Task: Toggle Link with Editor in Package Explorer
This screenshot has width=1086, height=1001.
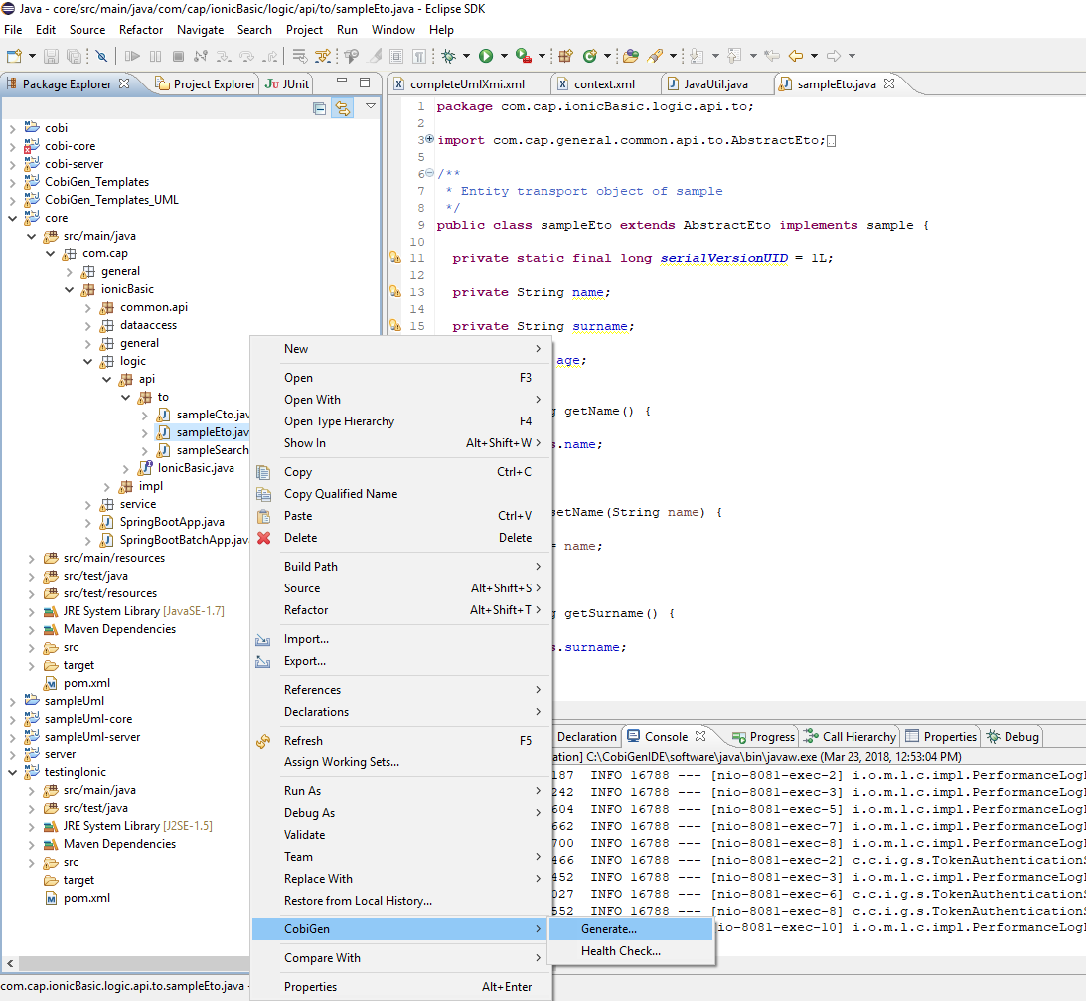Action: tap(342, 108)
